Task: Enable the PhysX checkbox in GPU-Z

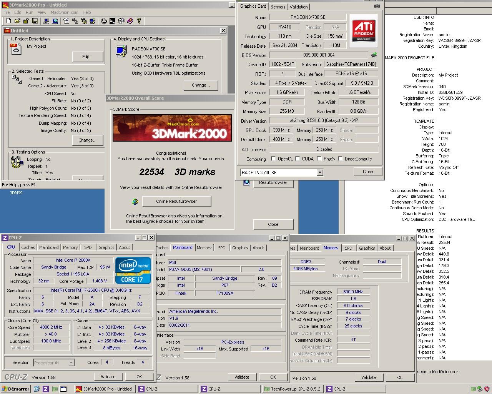Action: click(319, 159)
